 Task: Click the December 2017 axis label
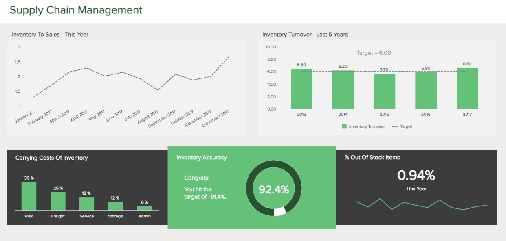[x=215, y=117]
